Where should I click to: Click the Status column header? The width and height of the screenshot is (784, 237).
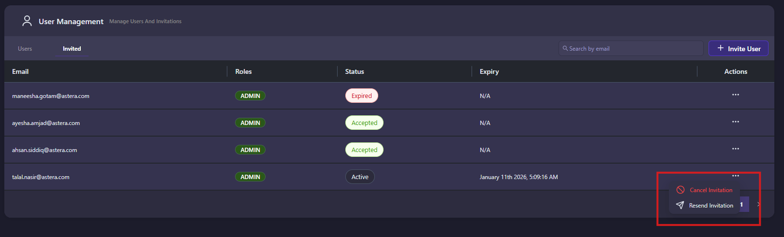(355, 71)
